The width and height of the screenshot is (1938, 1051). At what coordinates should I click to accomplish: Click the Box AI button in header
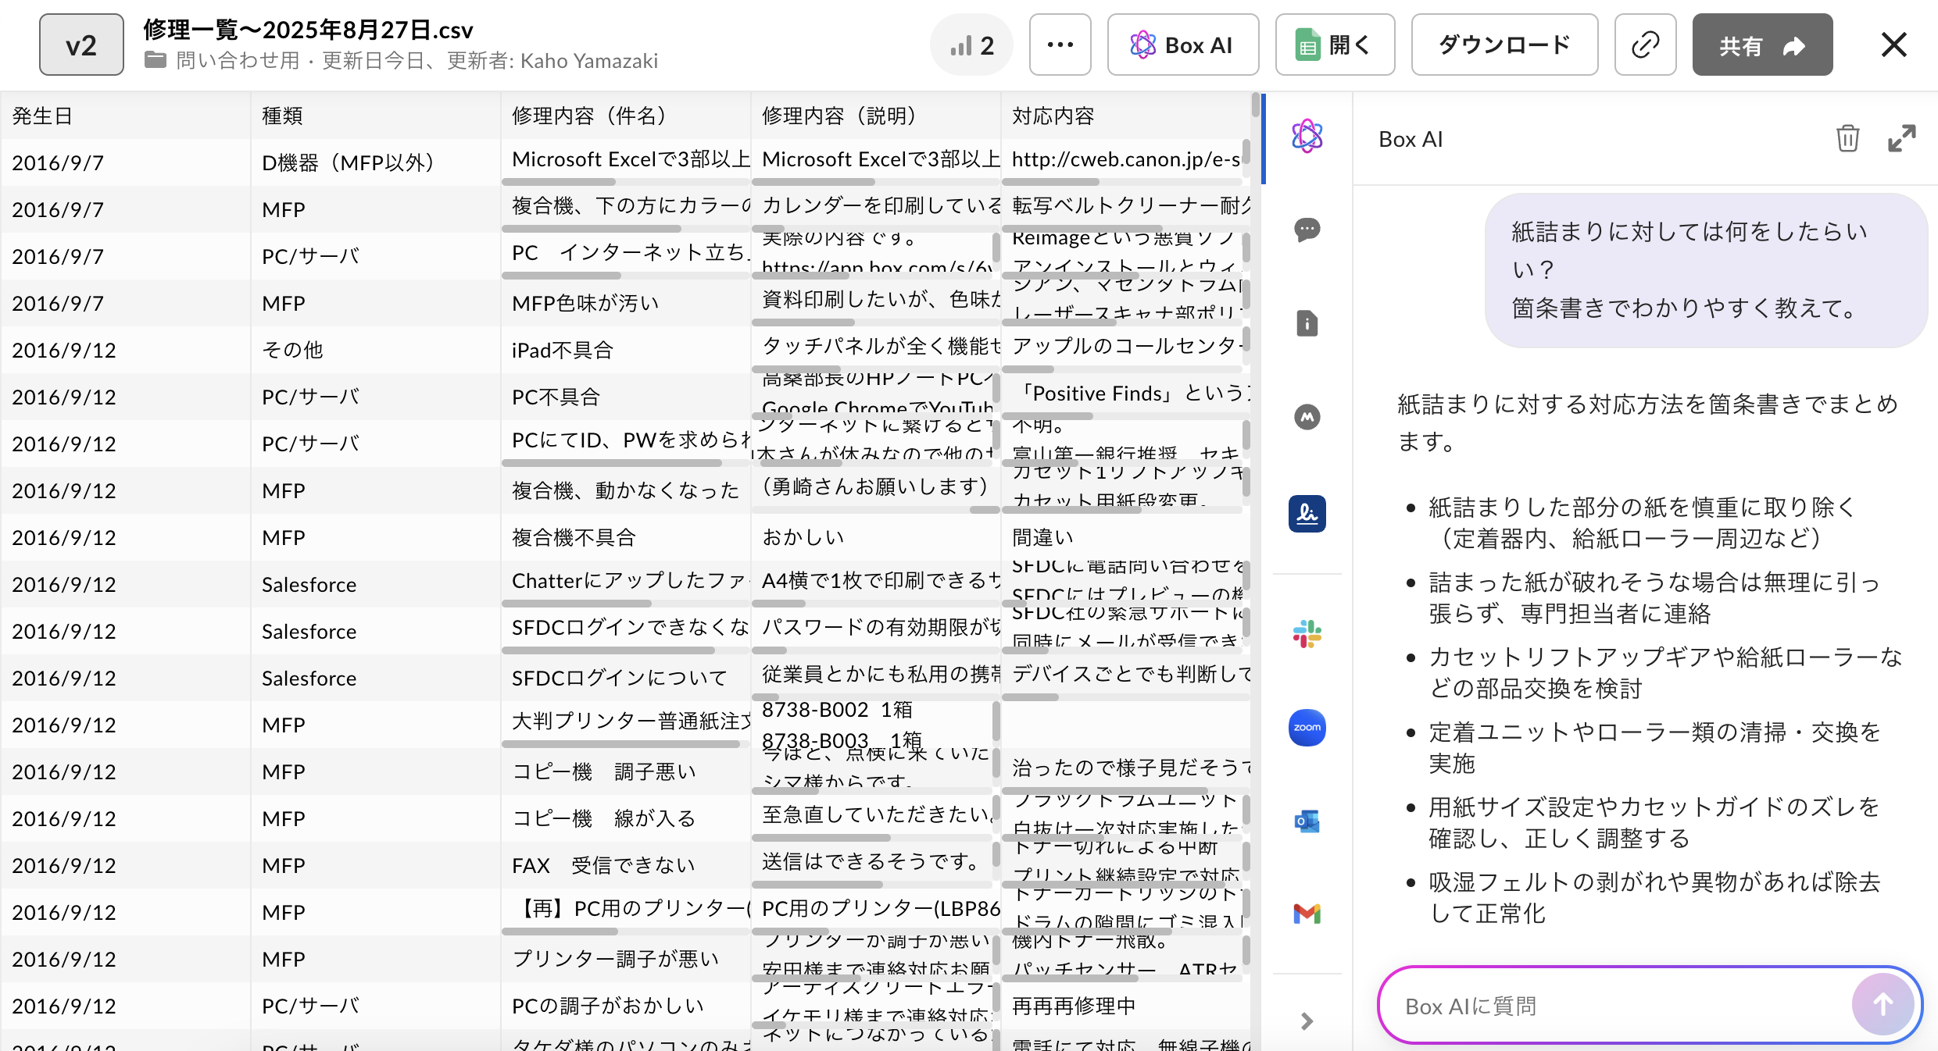(x=1182, y=45)
